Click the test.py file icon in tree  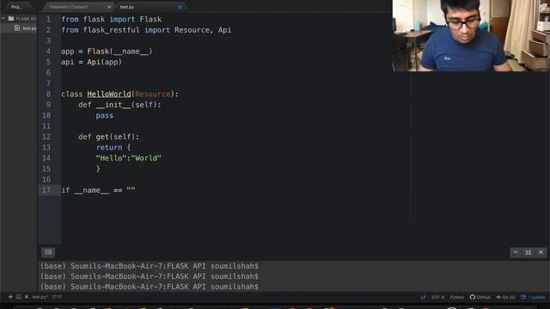click(17, 28)
